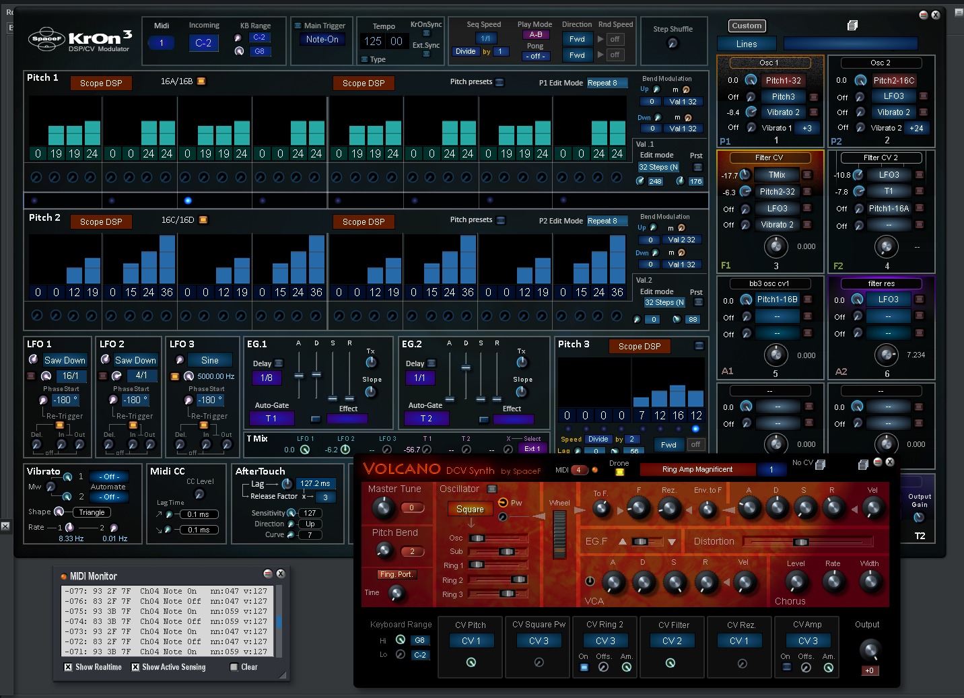Toggle the Main Trigger LED in KrOn
This screenshot has width=964, height=698.
coord(298,26)
